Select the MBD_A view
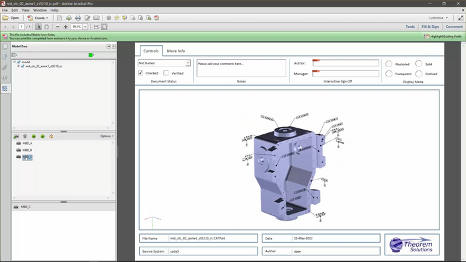The width and height of the screenshot is (466, 262). 27,144
